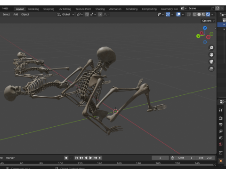The width and height of the screenshot is (226, 169).
Task: Open the transform pivot point dropdown
Action: (80, 15)
